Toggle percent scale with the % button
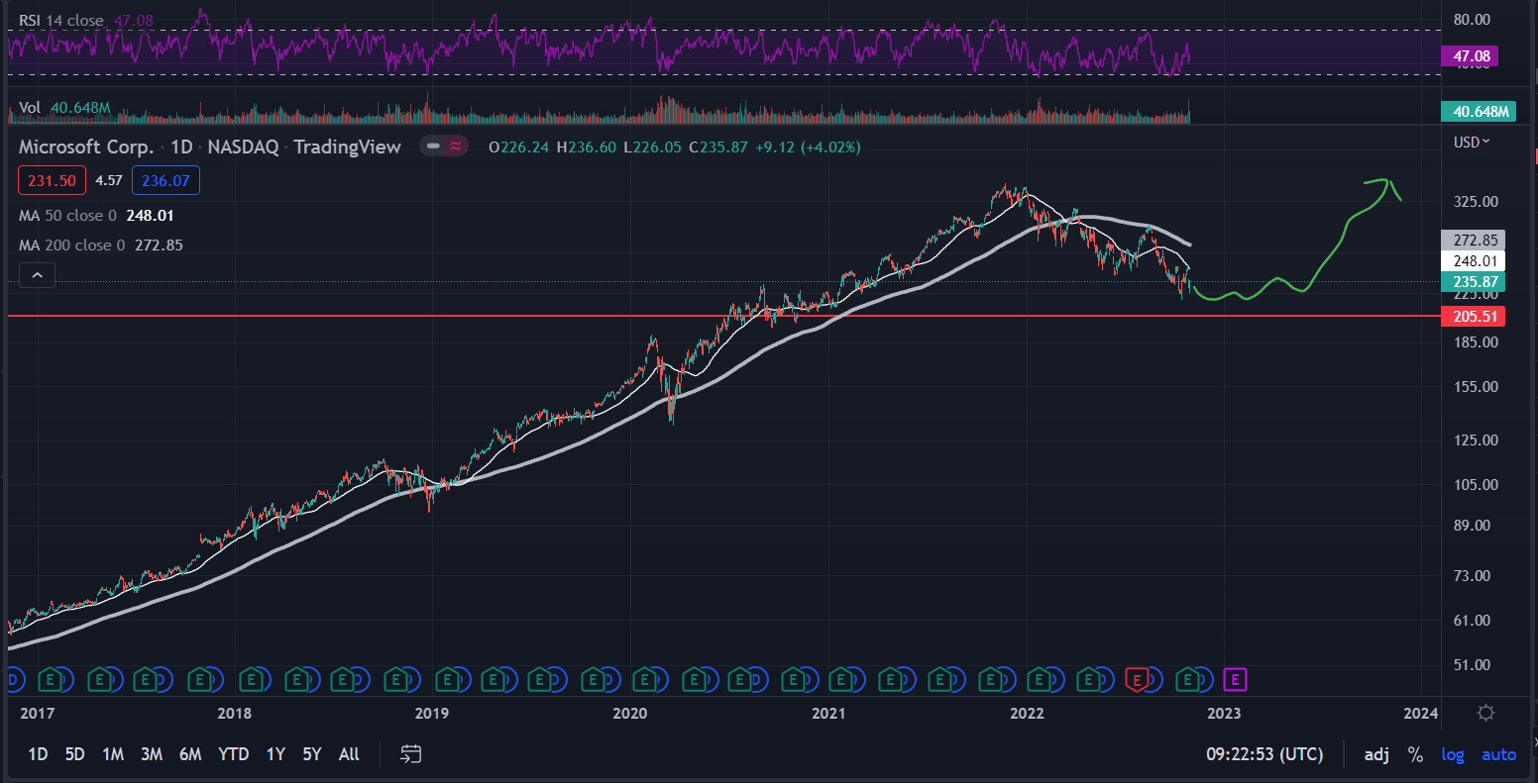The width and height of the screenshot is (1538, 783). pyautogui.click(x=1415, y=754)
